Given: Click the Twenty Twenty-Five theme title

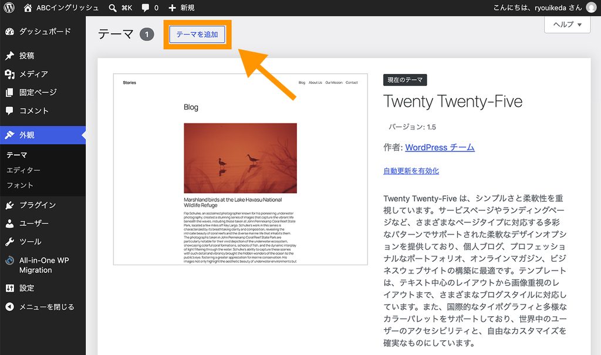Looking at the screenshot, I should [x=453, y=102].
